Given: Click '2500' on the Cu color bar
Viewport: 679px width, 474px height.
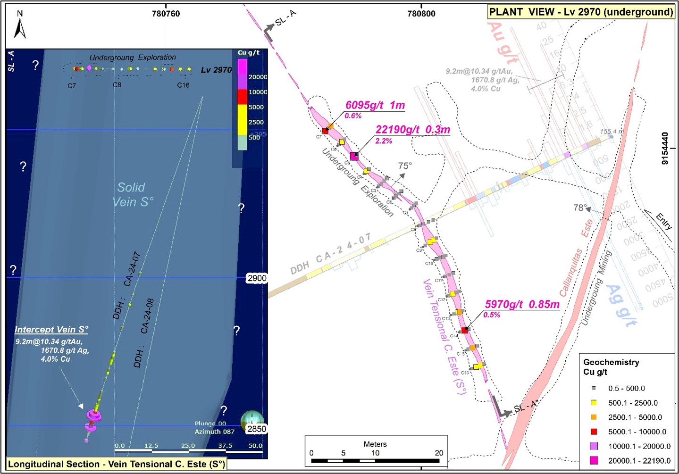Looking at the screenshot, I should (x=256, y=122).
